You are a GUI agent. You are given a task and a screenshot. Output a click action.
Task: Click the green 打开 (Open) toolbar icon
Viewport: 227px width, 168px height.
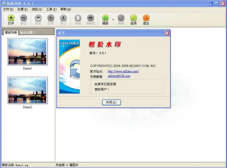pyautogui.click(x=11, y=18)
